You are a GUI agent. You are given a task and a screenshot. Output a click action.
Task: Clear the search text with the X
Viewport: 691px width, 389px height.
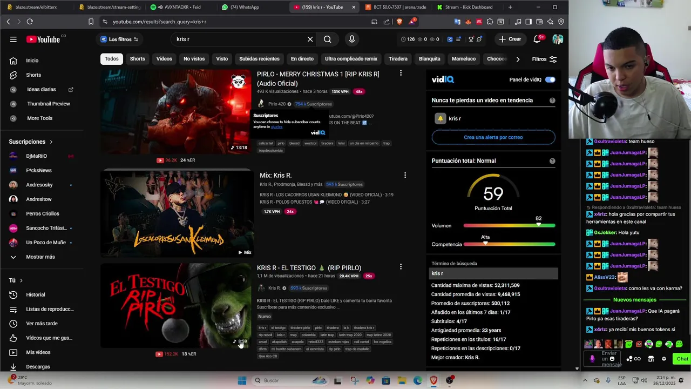click(x=310, y=39)
